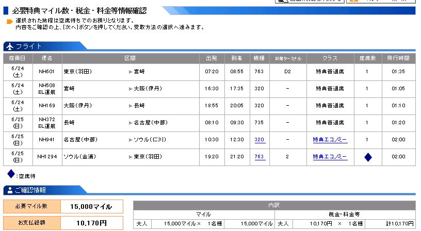Click flight duration 01:20

[x=398, y=123]
